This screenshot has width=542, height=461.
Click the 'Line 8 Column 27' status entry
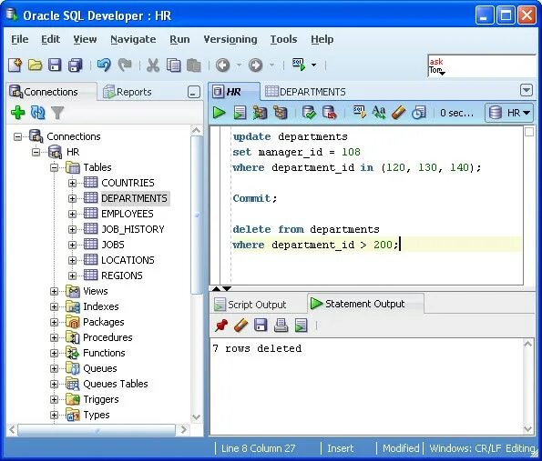[x=258, y=448]
